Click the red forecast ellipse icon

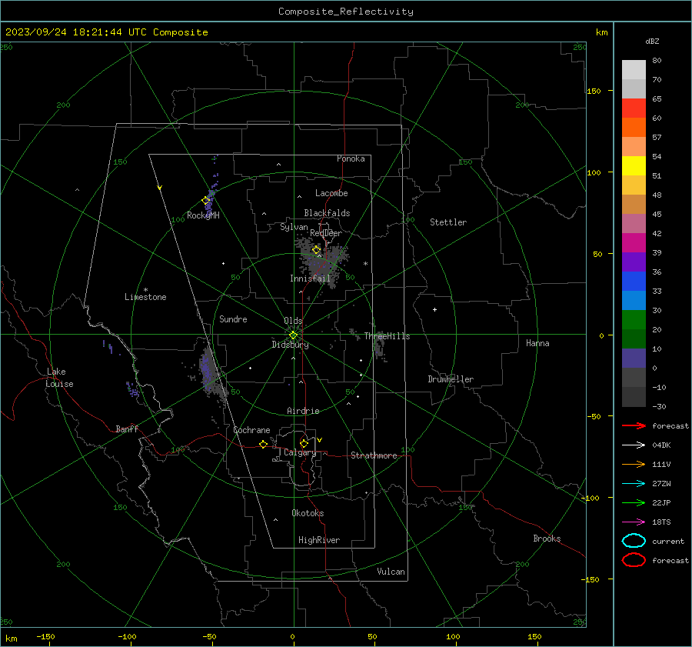634,560
